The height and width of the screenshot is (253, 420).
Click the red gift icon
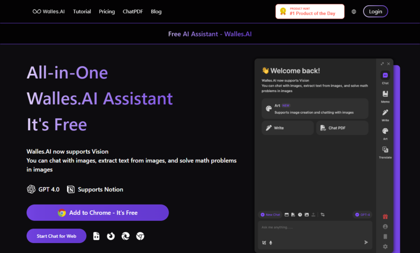click(x=385, y=217)
